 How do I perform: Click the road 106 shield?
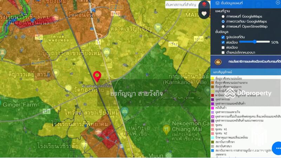[x=39, y=37]
